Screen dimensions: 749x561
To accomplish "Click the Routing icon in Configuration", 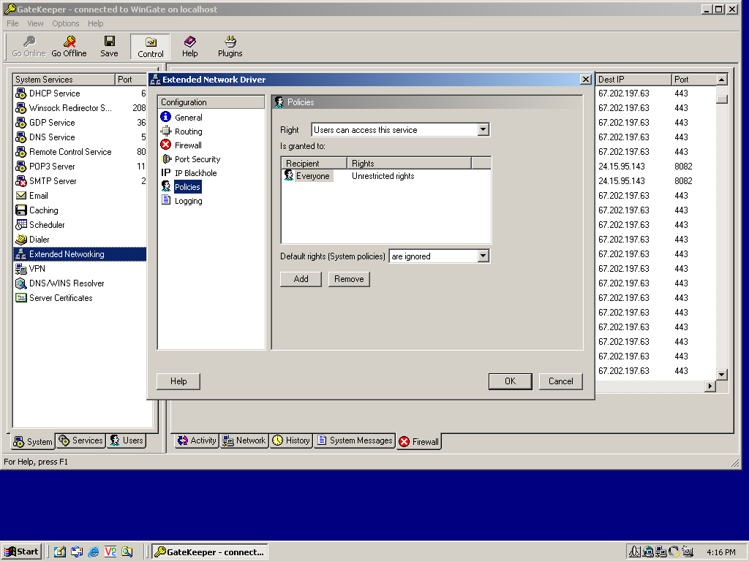I will pos(166,131).
